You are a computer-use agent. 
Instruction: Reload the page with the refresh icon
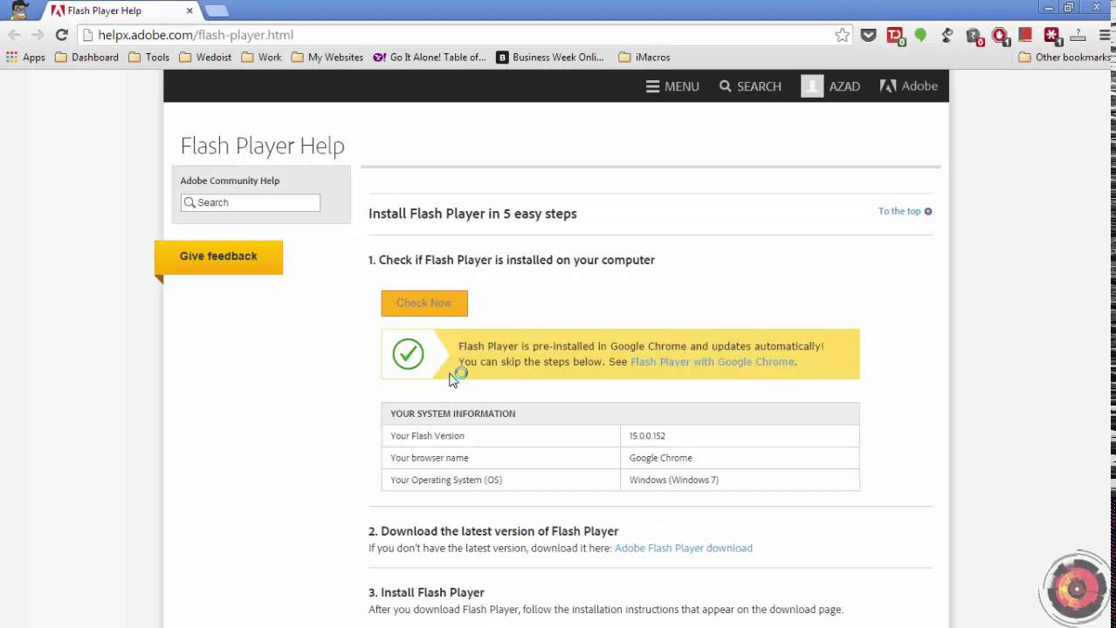(x=61, y=35)
